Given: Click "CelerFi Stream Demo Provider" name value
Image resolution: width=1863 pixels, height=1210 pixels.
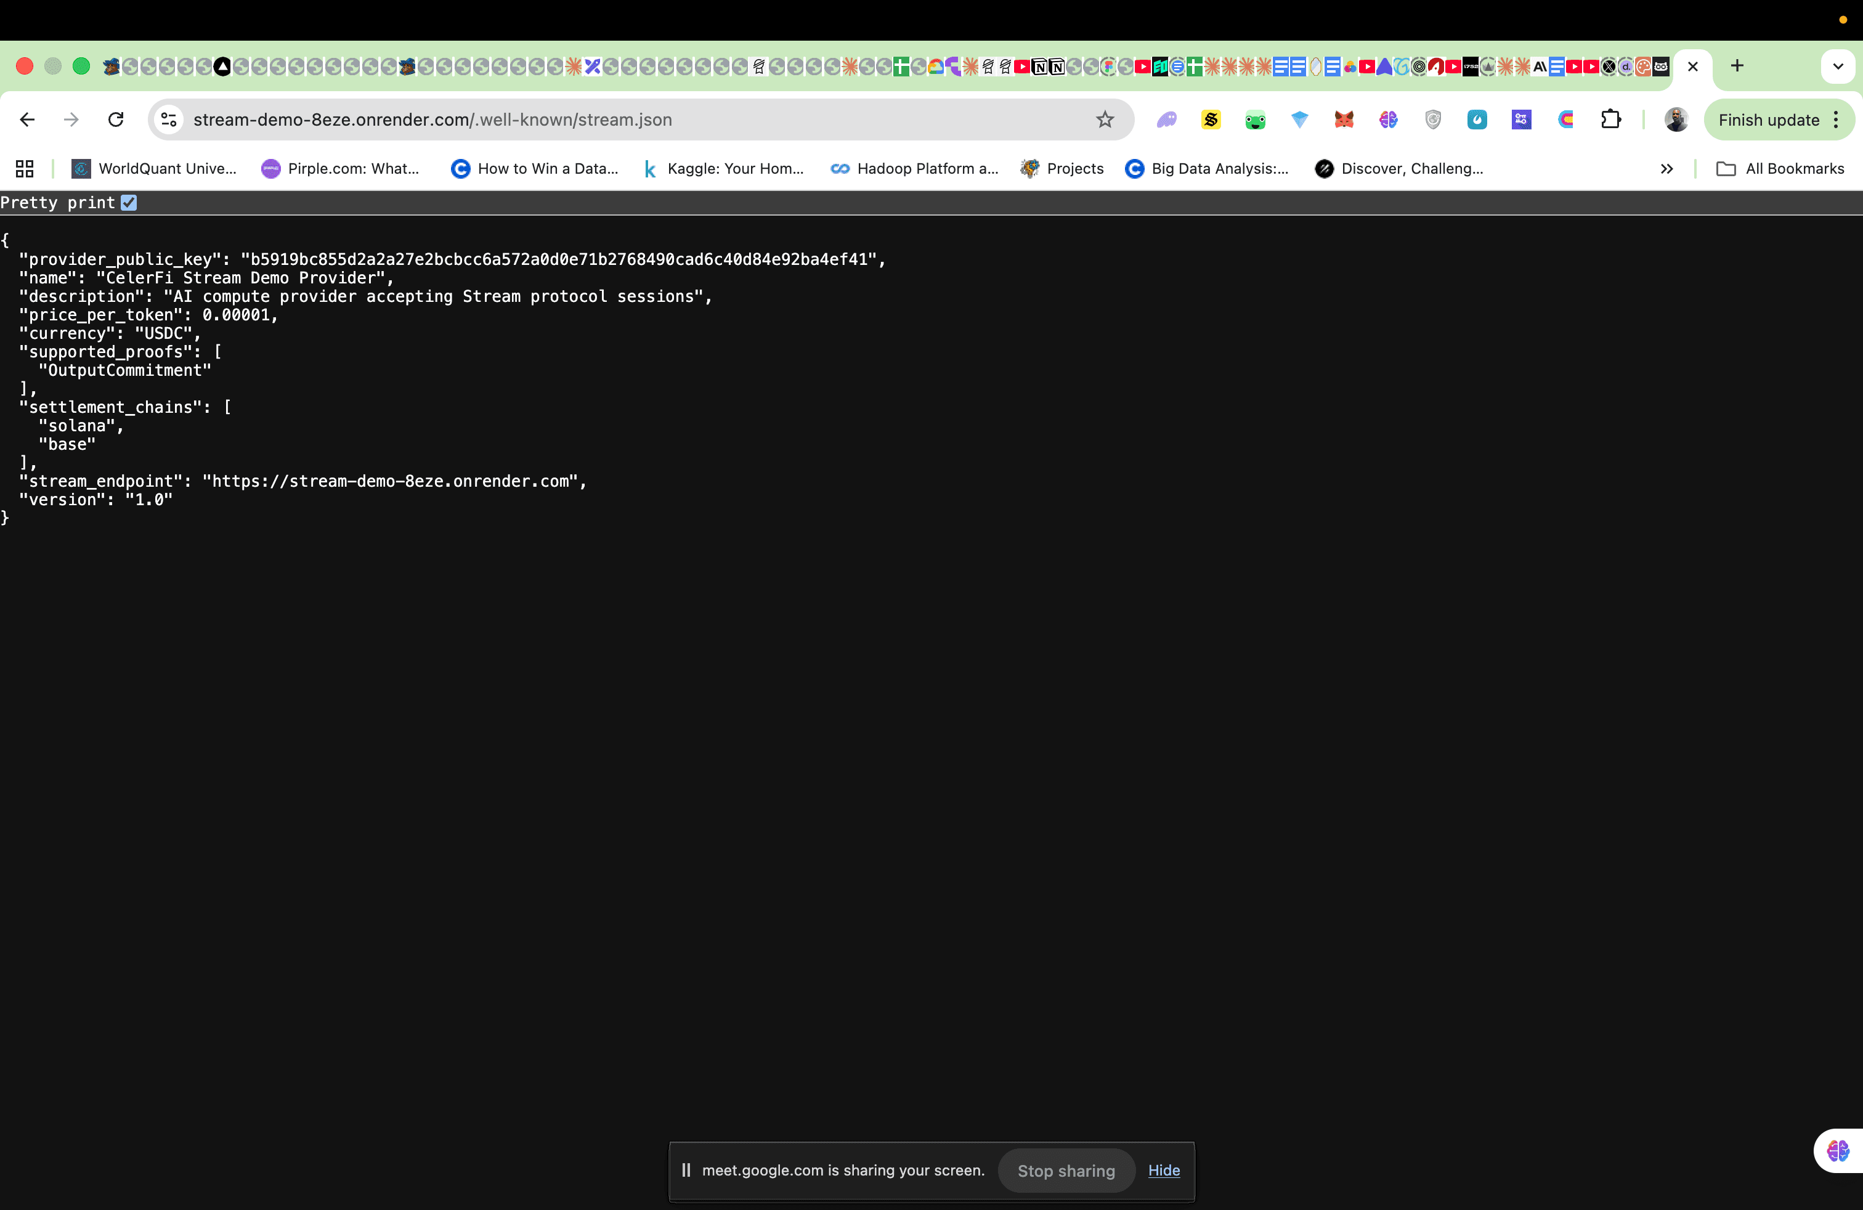Looking at the screenshot, I should point(240,278).
